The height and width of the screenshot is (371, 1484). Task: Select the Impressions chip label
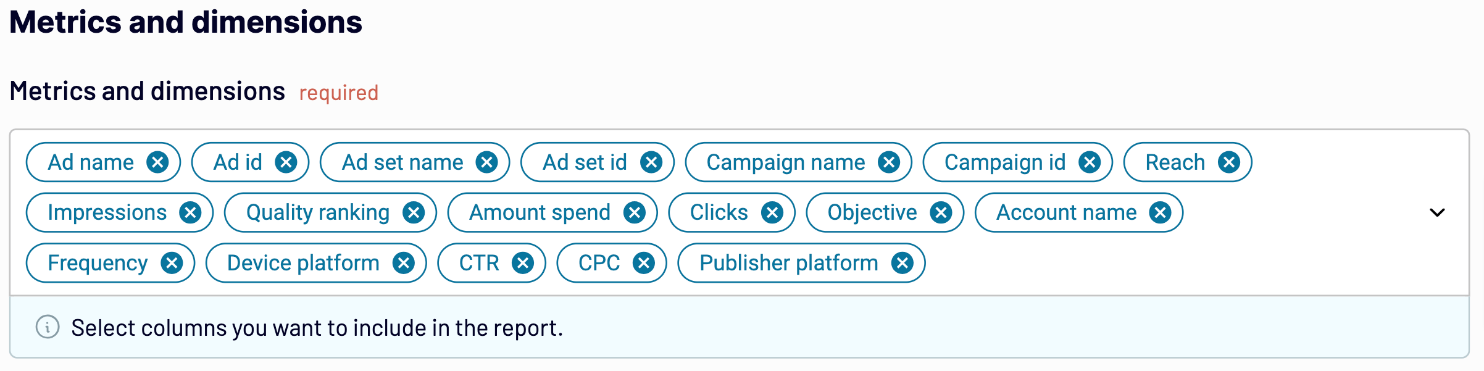tap(107, 213)
